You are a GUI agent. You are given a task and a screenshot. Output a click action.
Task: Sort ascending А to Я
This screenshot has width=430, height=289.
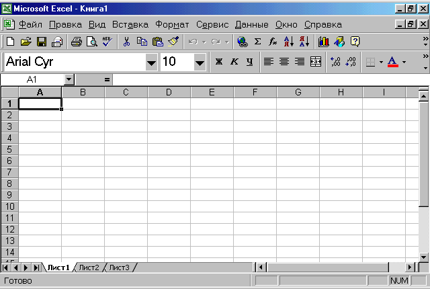289,42
